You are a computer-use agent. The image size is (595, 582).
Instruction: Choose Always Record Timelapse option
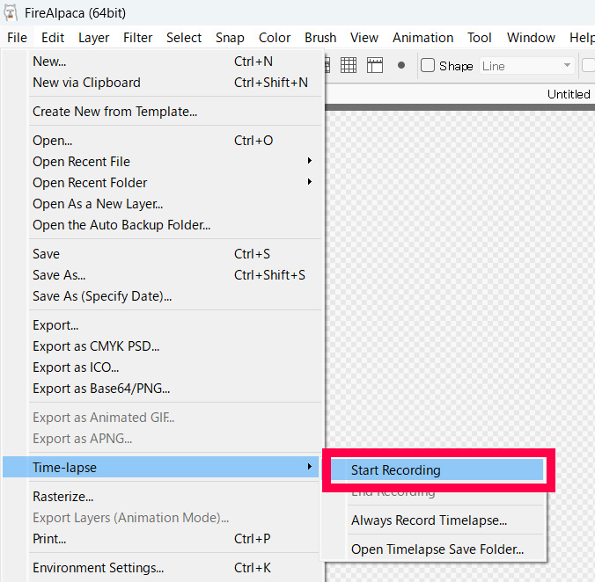[x=429, y=520]
